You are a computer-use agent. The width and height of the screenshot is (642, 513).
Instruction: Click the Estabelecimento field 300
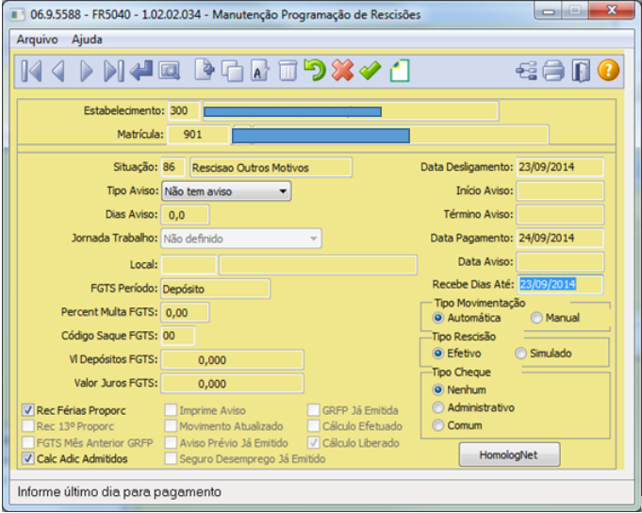tap(184, 111)
